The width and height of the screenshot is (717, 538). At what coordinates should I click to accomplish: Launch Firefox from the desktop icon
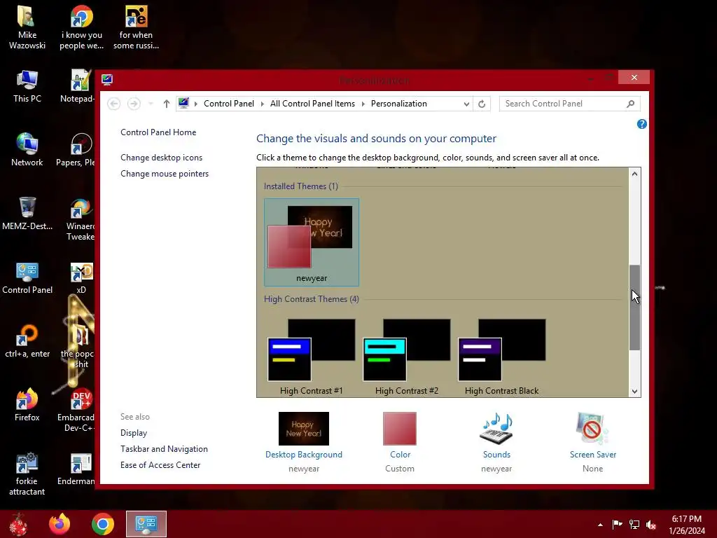click(x=27, y=405)
